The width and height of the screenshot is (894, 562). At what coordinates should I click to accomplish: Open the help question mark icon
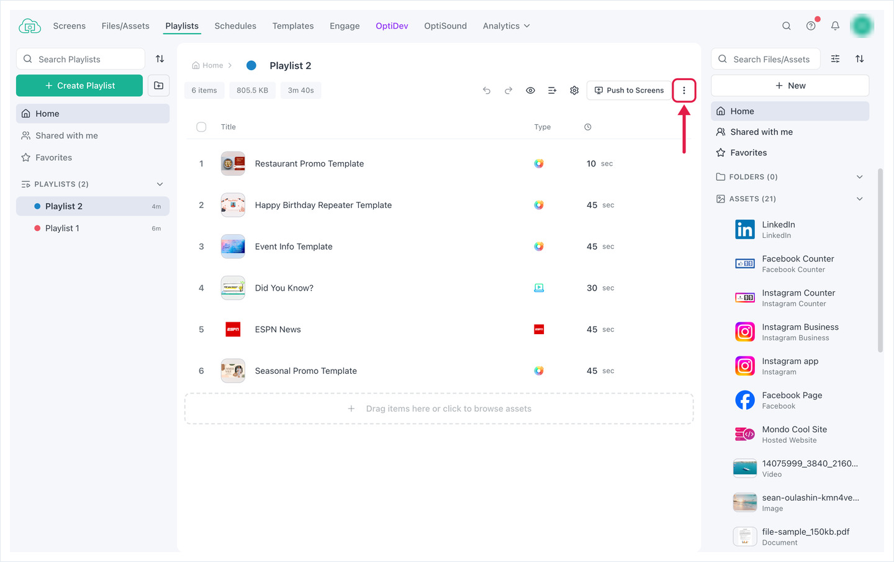(811, 26)
